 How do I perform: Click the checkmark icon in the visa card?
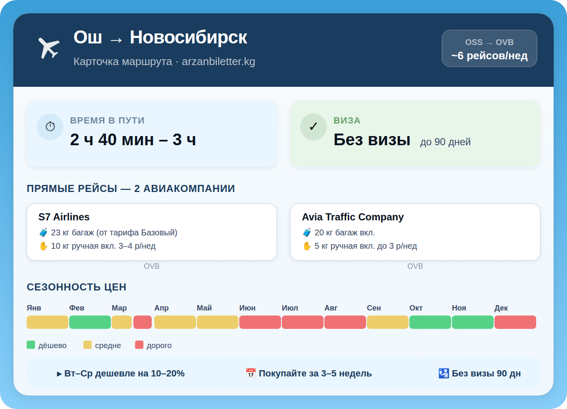[314, 126]
